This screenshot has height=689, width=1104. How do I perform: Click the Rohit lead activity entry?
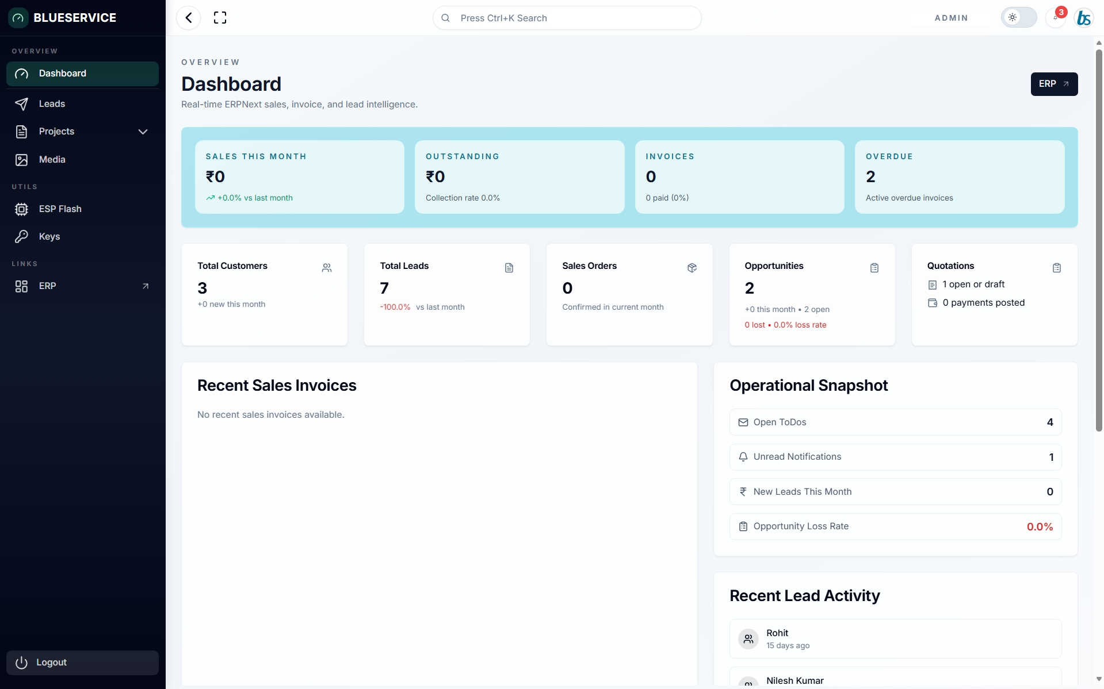895,638
